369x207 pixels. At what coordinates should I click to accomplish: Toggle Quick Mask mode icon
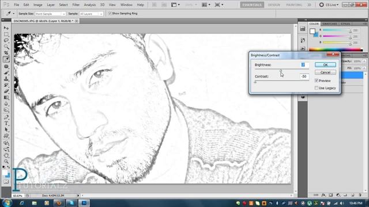pyautogui.click(x=6, y=182)
